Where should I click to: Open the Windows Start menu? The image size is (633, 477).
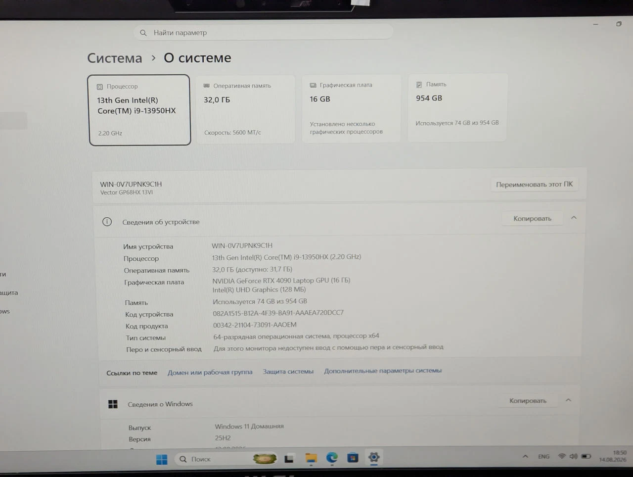pos(162,460)
